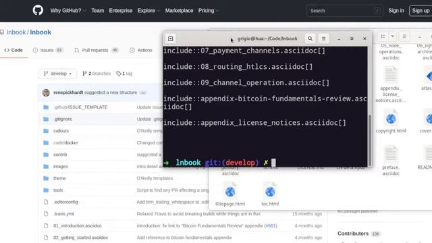Open the callouts folder
432x243 pixels.
tap(61, 131)
